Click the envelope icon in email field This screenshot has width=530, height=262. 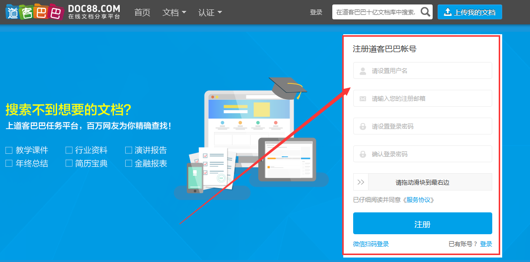[363, 99]
